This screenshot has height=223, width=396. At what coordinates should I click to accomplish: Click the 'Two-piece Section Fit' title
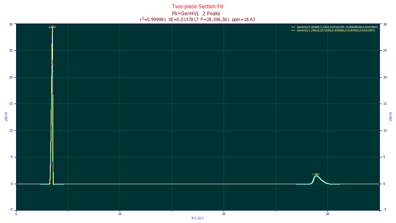coord(198,6)
